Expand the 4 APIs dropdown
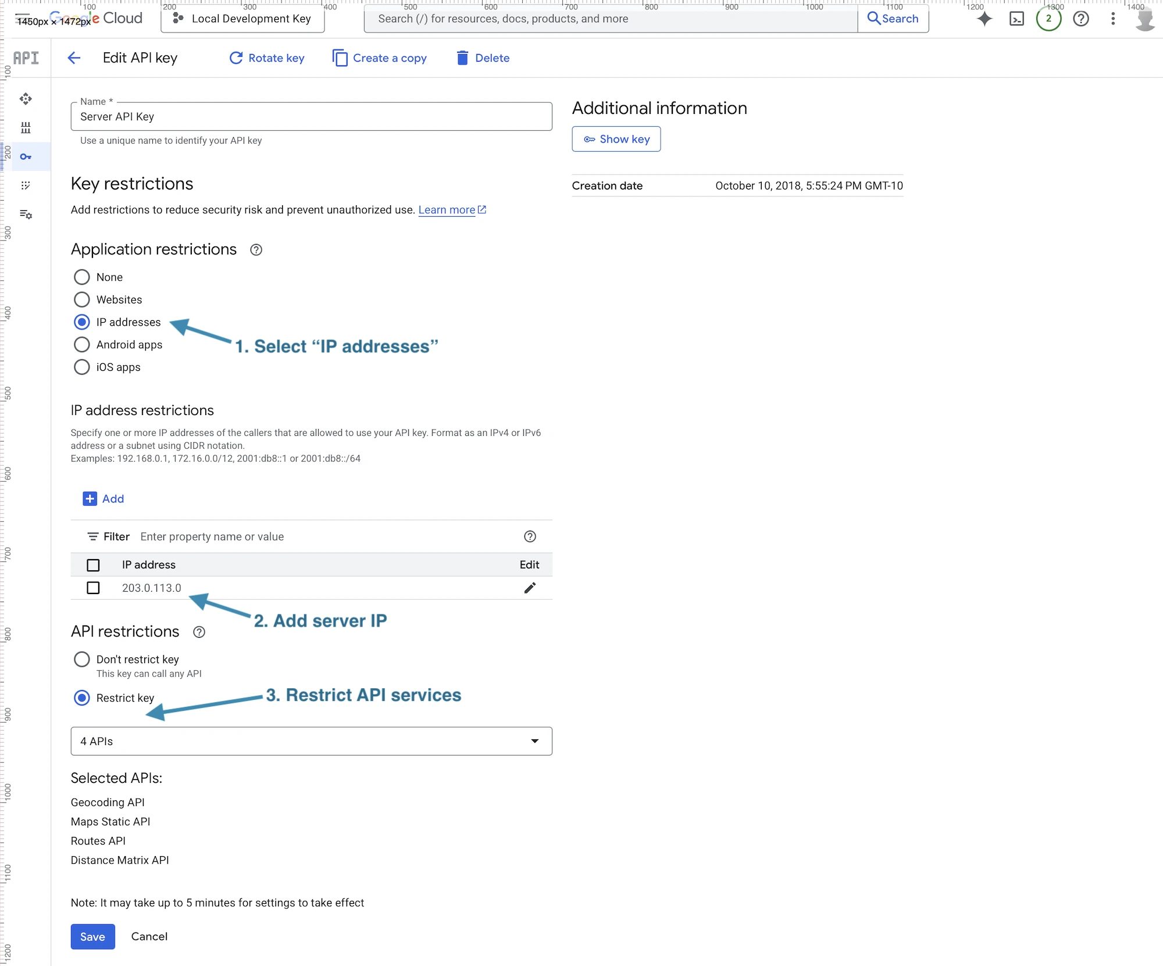 click(311, 741)
